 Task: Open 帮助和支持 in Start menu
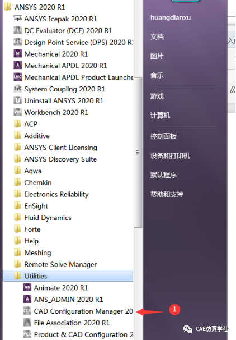(x=167, y=194)
